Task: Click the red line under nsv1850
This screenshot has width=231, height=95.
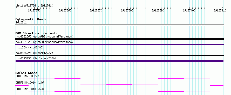Action: point(119,50)
